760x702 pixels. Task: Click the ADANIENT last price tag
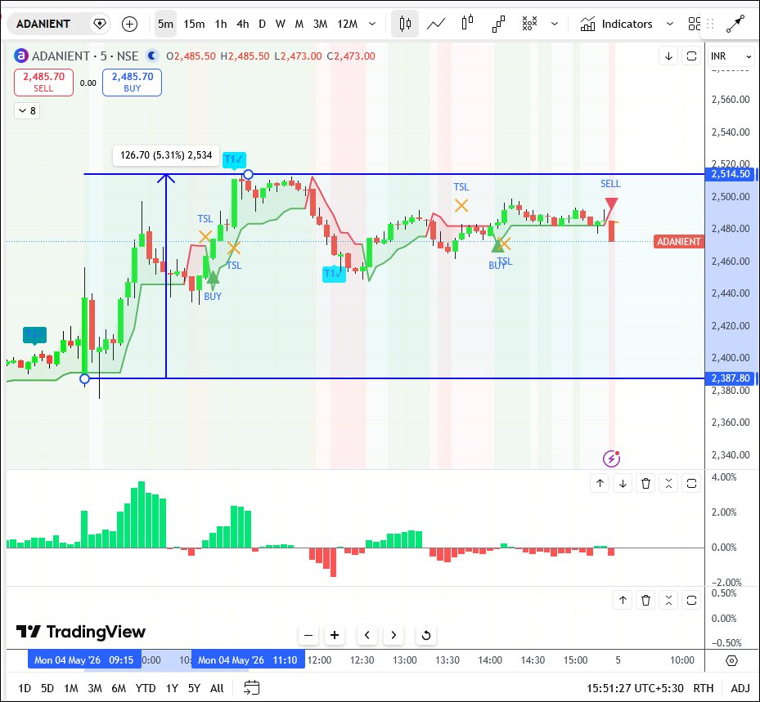pyautogui.click(x=678, y=242)
